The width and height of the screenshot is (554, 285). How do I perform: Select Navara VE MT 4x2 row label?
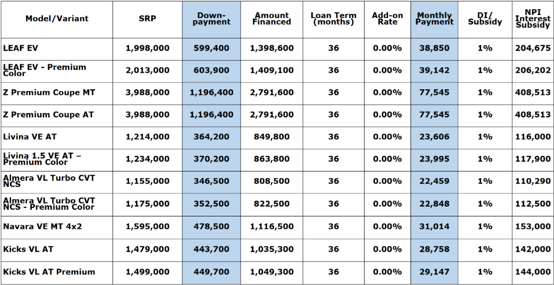coord(42,227)
